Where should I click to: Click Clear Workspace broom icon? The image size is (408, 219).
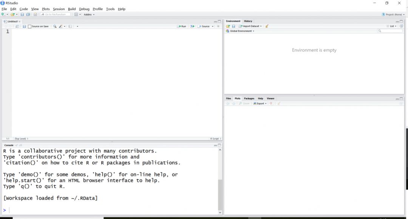pos(267,26)
